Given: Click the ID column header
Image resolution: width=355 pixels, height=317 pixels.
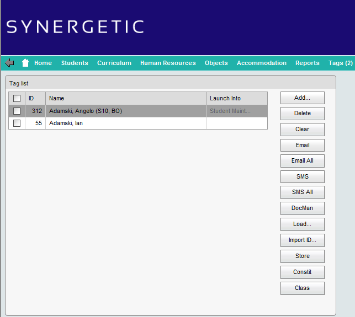Looking at the screenshot, I should point(35,98).
